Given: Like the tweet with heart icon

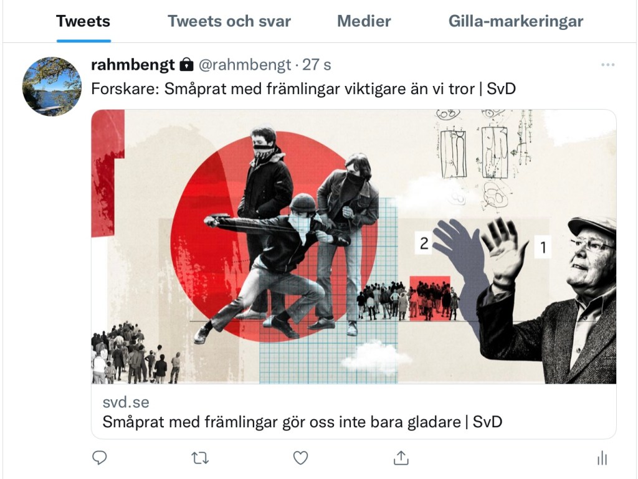Looking at the screenshot, I should 301,458.
